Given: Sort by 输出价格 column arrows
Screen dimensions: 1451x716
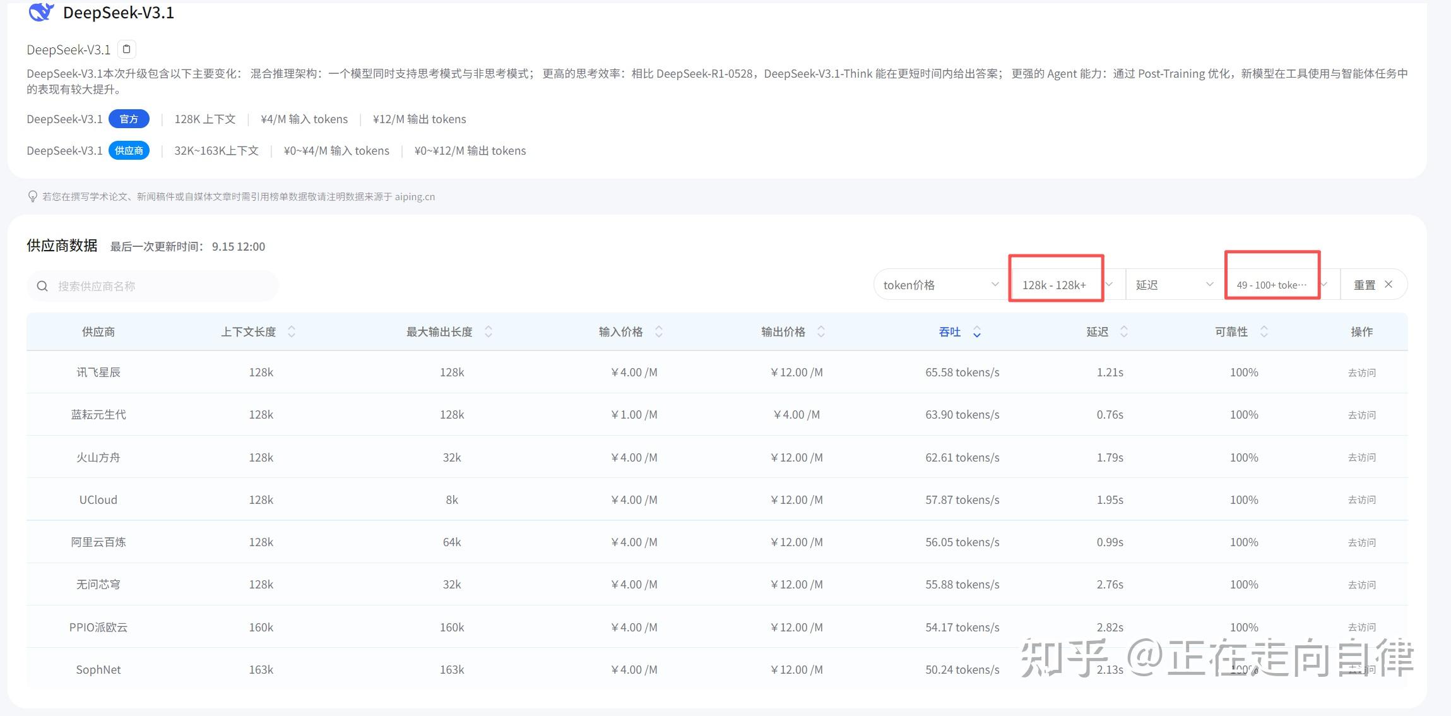Looking at the screenshot, I should pos(821,331).
